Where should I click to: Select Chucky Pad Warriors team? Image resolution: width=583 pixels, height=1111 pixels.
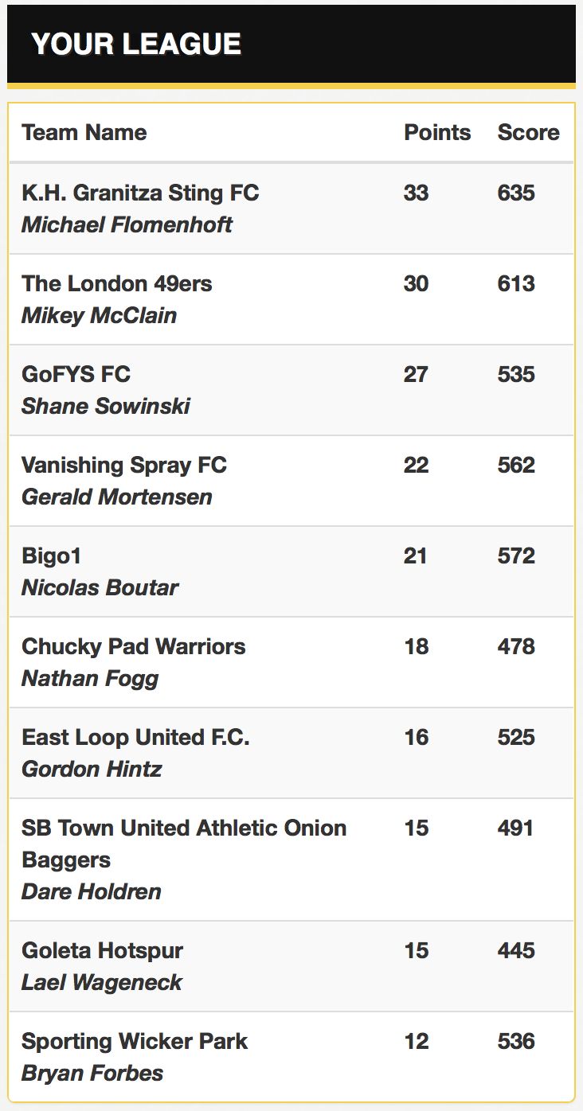pyautogui.click(x=134, y=646)
